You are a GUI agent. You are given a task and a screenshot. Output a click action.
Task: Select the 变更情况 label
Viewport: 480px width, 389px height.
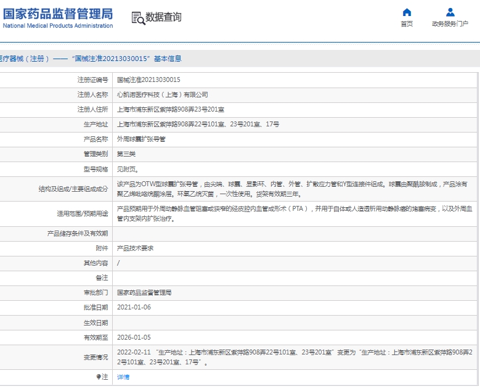pyautogui.click(x=96, y=357)
